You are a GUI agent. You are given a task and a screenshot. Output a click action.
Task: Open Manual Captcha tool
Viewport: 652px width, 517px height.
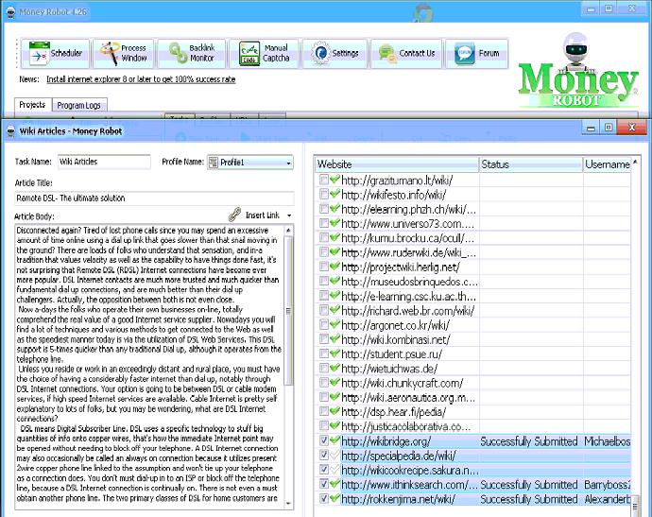click(264, 53)
